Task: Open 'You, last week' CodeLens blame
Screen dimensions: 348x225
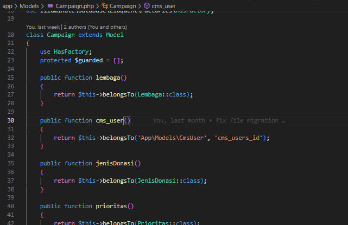Action: tap(43, 27)
